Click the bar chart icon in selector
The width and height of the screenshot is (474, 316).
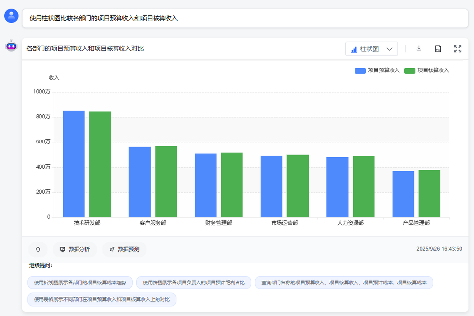[x=354, y=49]
